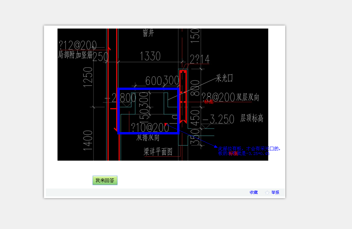Click the 我来回答 button

pos(105,180)
